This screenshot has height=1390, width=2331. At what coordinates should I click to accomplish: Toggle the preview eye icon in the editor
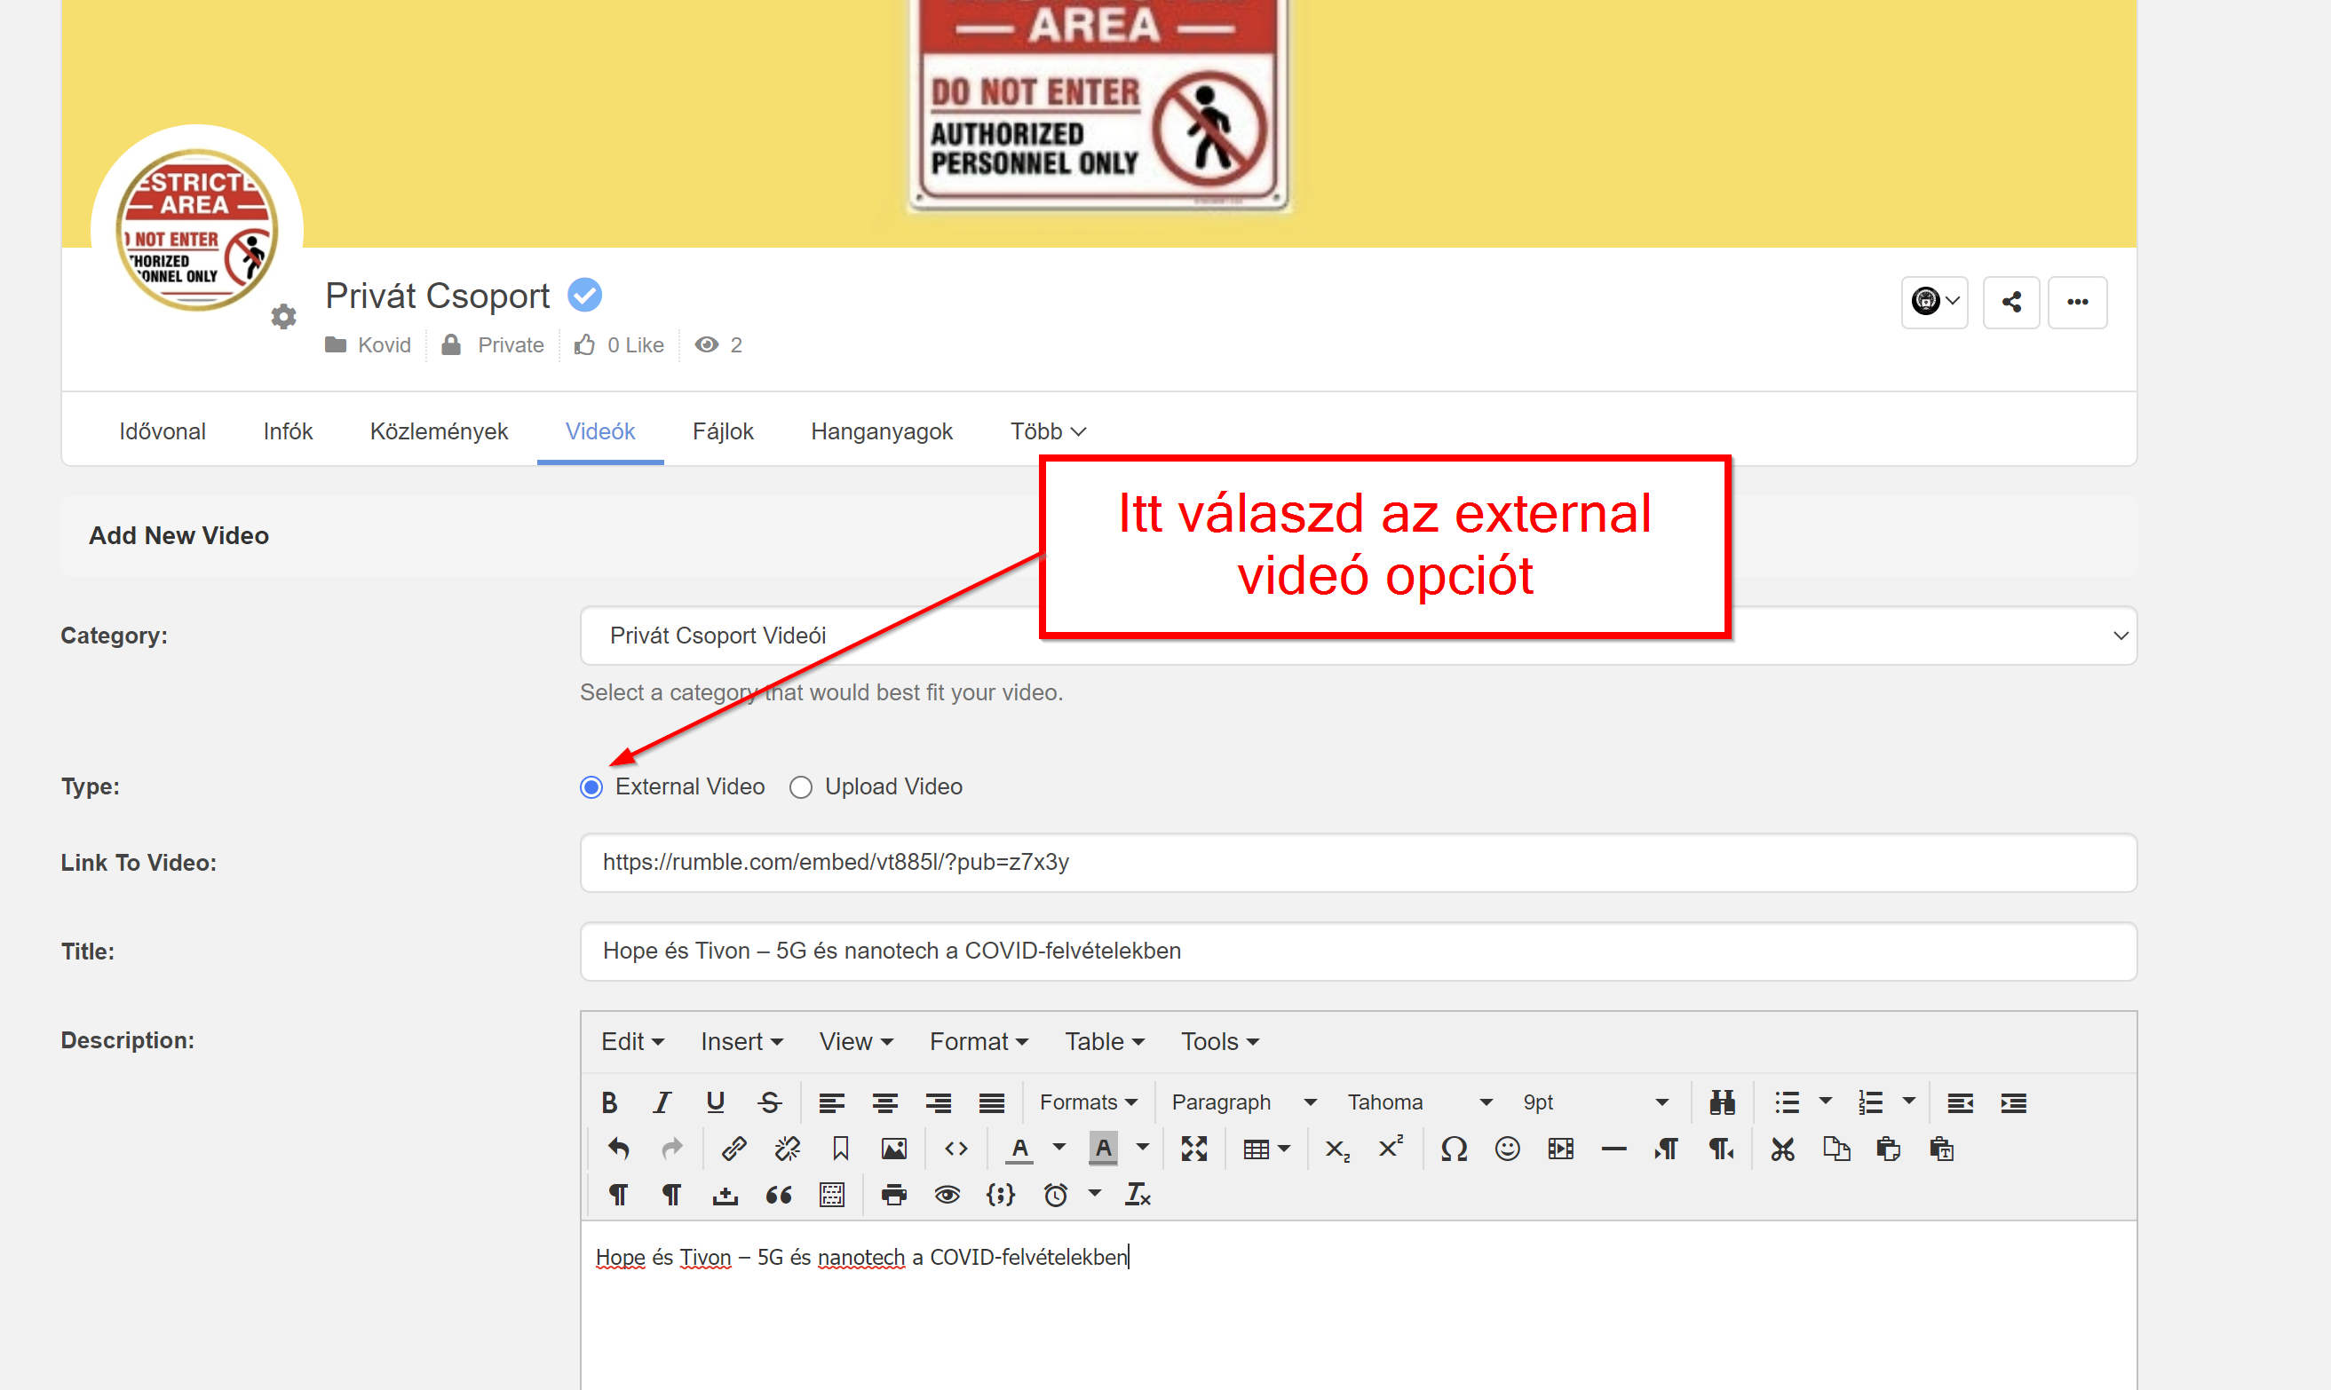pyautogui.click(x=947, y=1194)
